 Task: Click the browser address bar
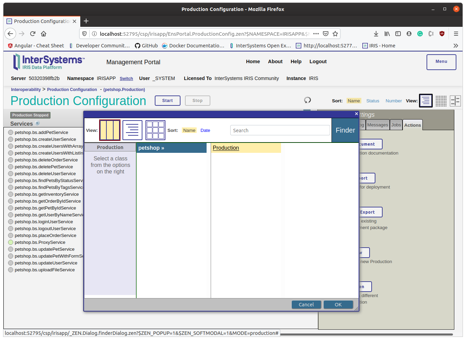204,34
